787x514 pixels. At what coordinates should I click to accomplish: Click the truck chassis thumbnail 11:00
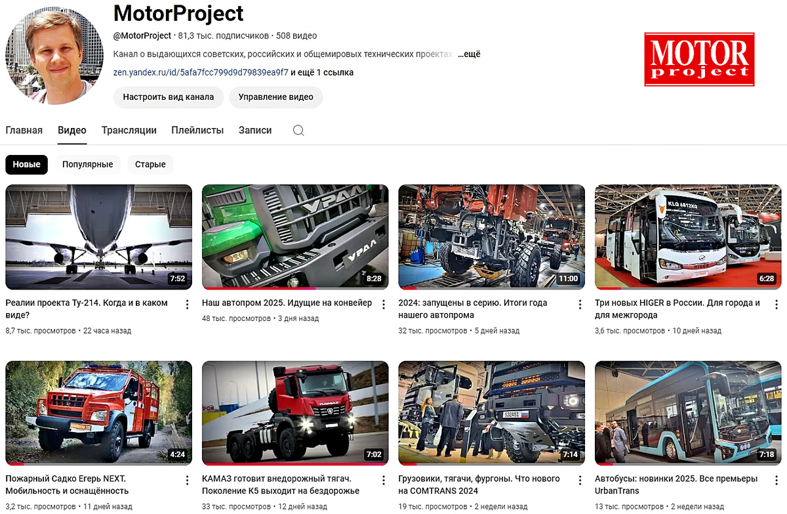point(491,237)
